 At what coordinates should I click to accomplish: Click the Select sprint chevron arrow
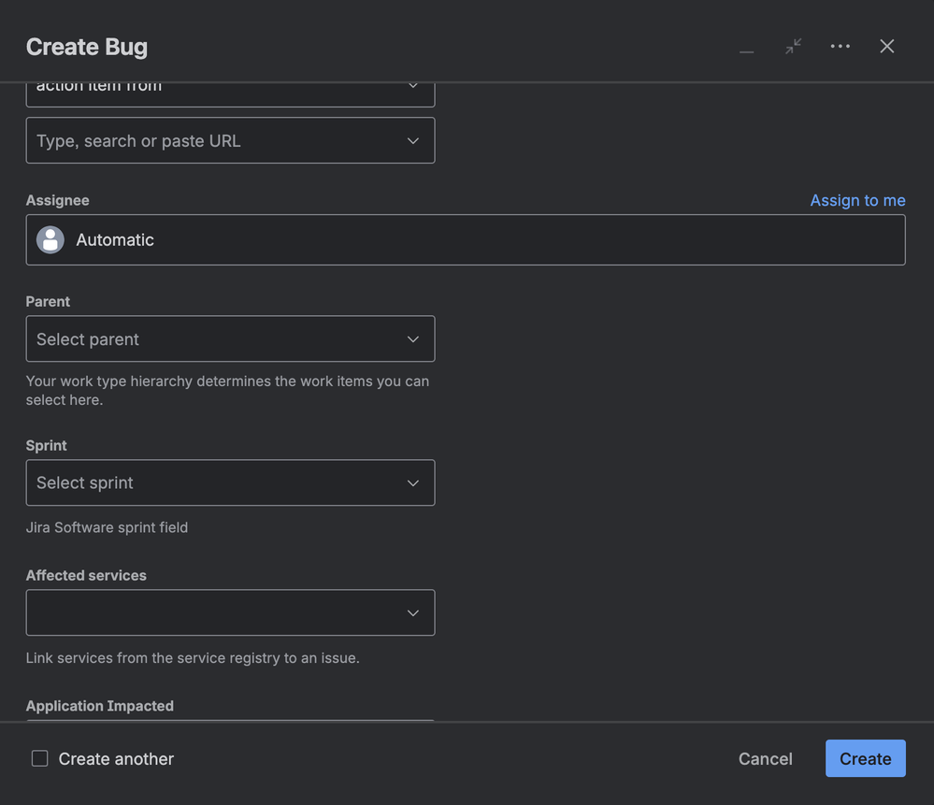[x=413, y=483]
